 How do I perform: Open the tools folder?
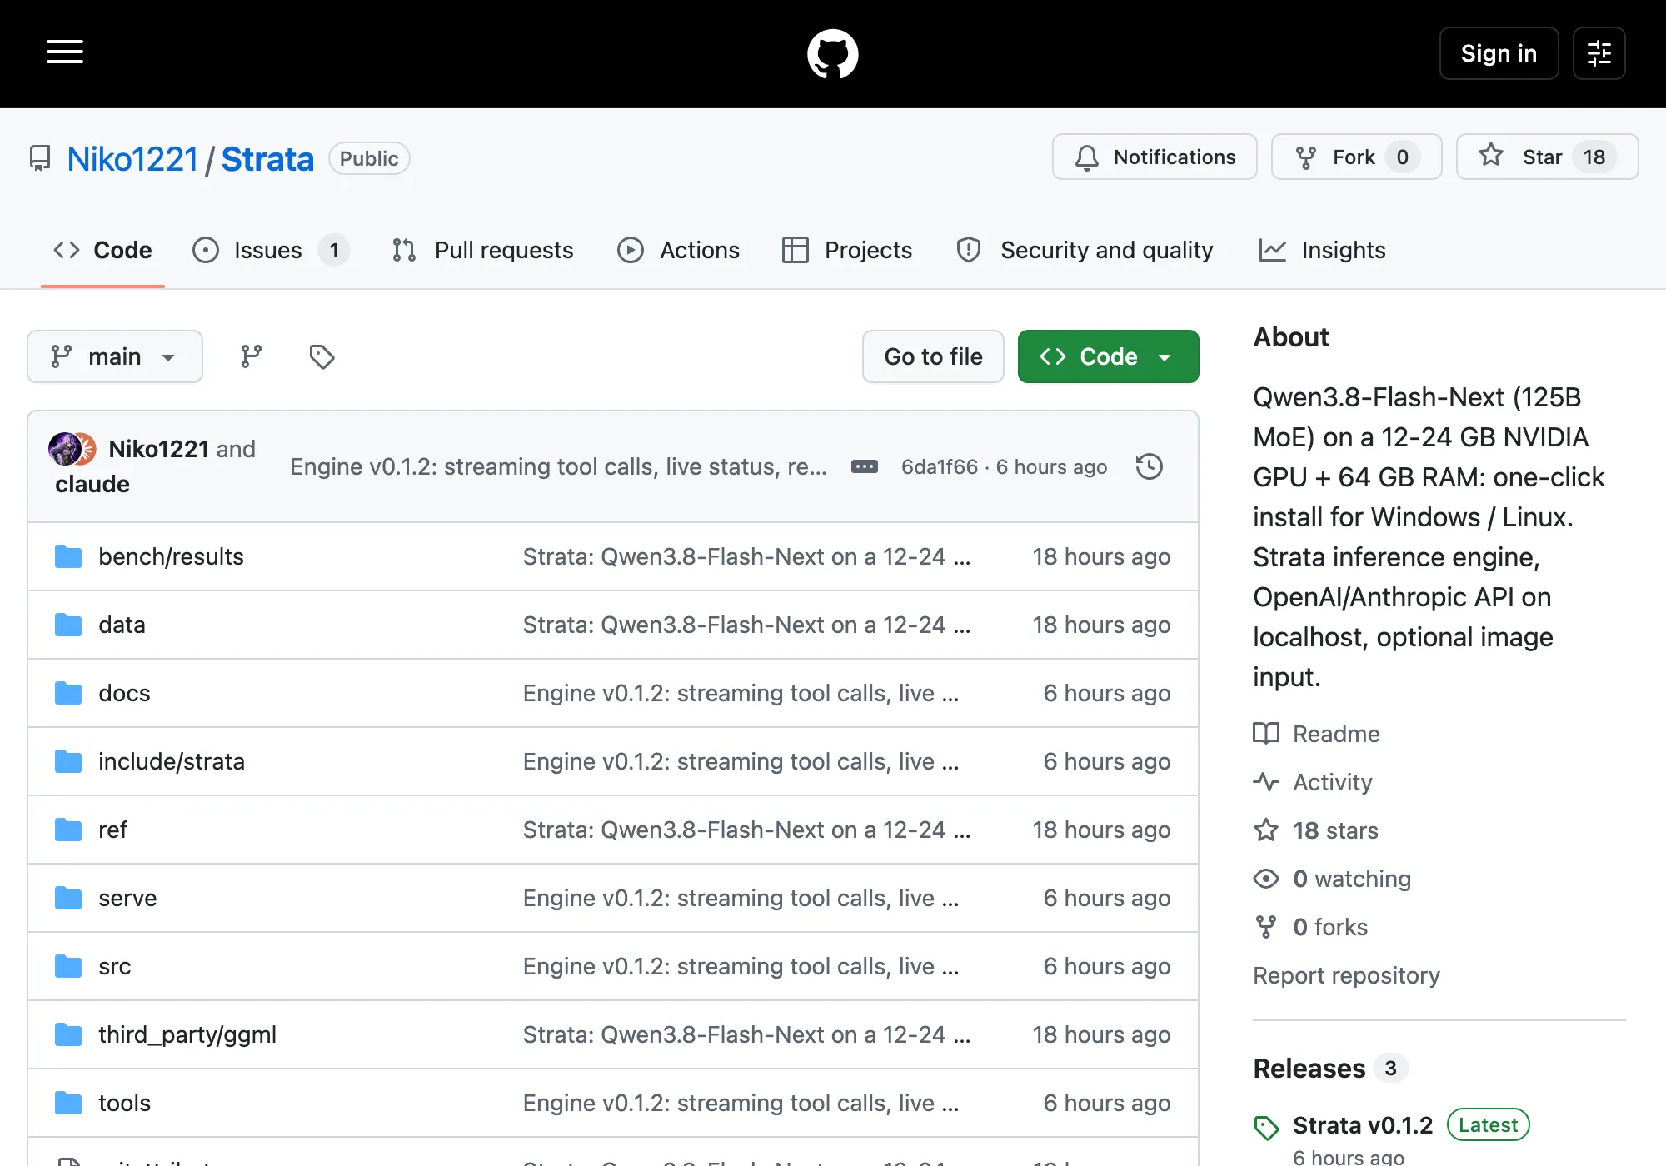click(x=125, y=1103)
